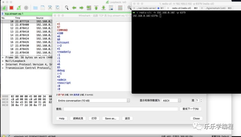Viewport: 241px width, 137px height.
Task: Close the redis-server terminal tab
Action: click(134, 8)
